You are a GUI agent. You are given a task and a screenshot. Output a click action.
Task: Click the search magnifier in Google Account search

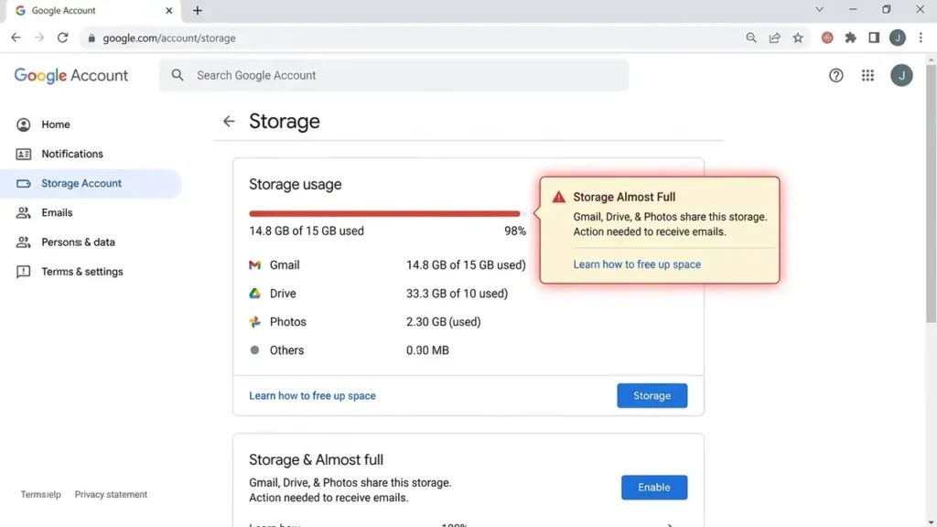click(178, 75)
